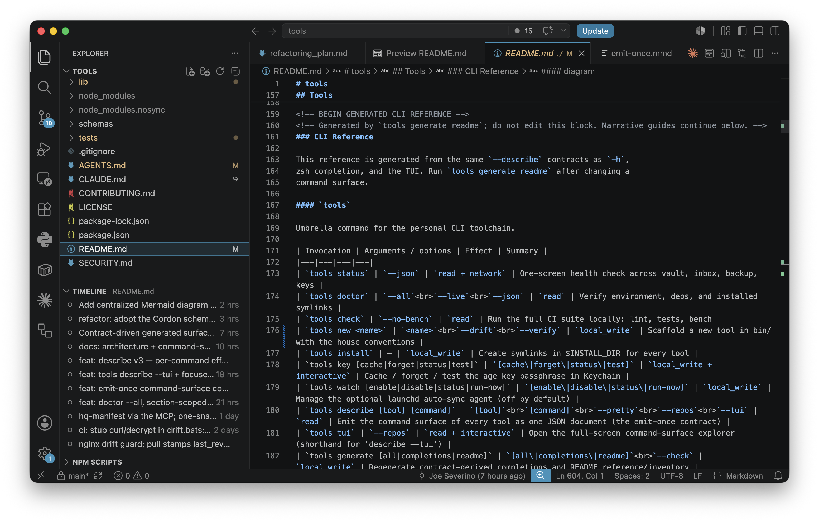Open package.json in the file tree
The image size is (819, 522).
[x=155, y=235]
